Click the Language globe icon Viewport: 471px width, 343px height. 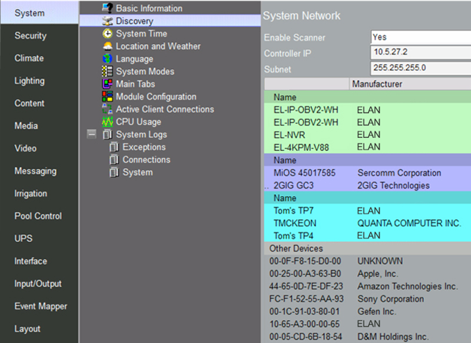(108, 58)
